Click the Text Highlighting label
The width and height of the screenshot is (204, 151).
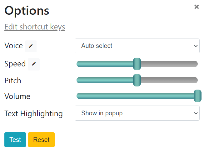click(33, 113)
